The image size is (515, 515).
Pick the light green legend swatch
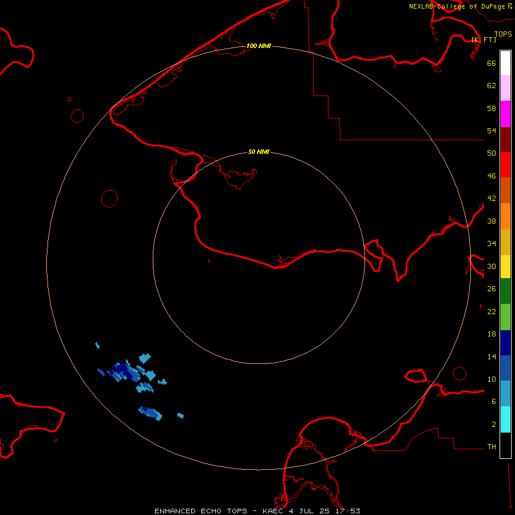click(x=505, y=317)
